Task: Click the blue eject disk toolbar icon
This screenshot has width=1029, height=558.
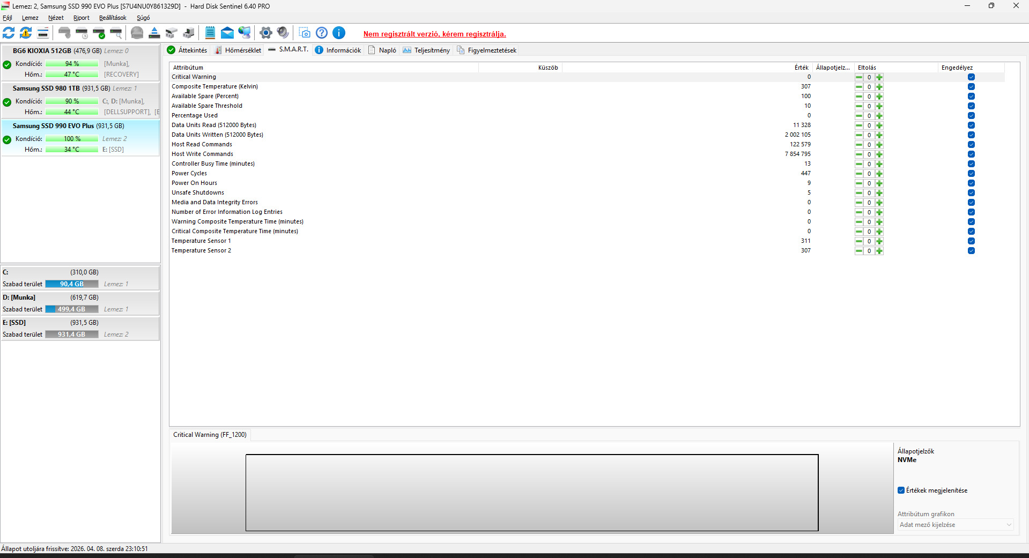Action: coord(154,33)
